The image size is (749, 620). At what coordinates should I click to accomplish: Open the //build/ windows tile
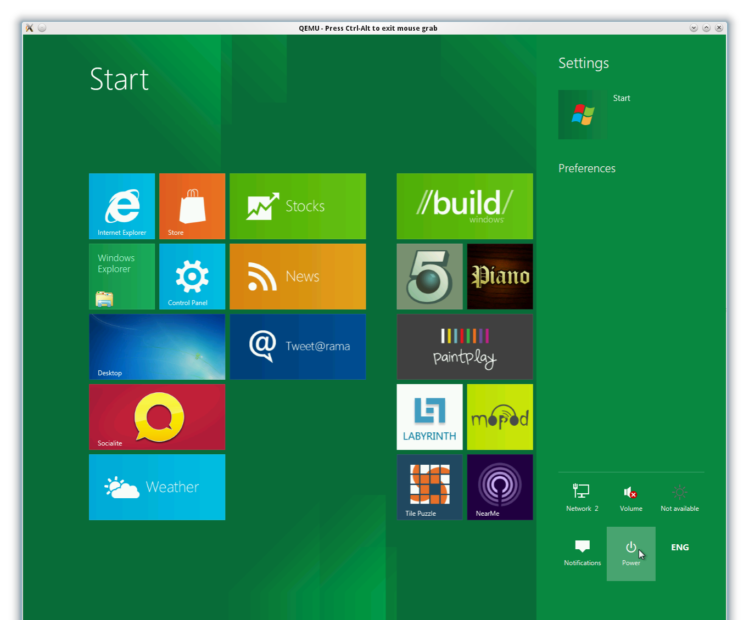465,206
